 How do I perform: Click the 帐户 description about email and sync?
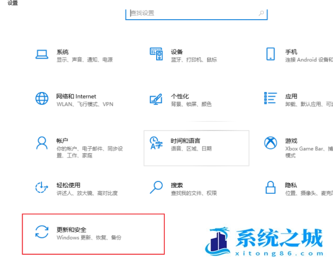click(89, 152)
